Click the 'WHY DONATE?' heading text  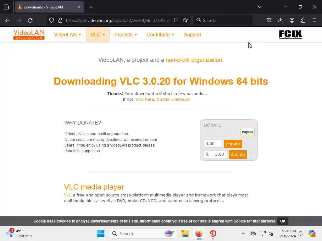[83, 123]
